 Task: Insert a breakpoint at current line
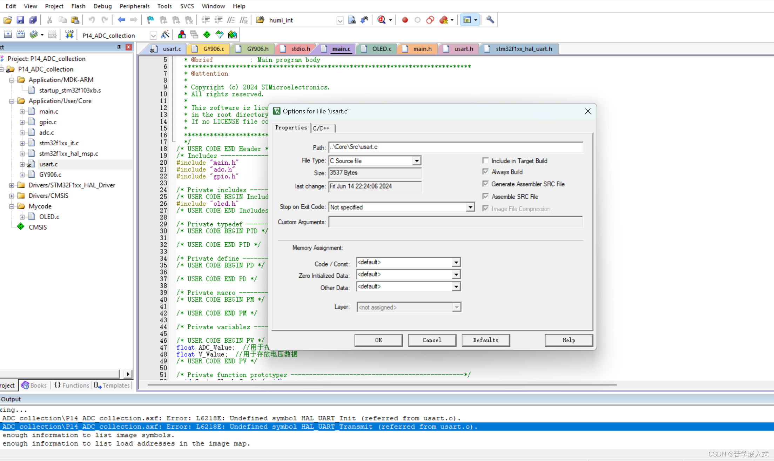point(404,20)
